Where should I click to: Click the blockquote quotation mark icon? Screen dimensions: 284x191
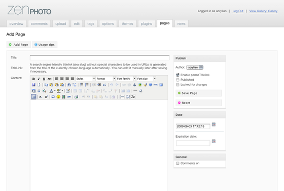104,85
